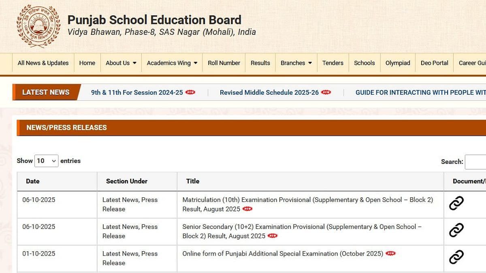Screen dimensions: 486x273
Task: Open document link for Senior Secondary result
Action: pyautogui.click(x=456, y=230)
